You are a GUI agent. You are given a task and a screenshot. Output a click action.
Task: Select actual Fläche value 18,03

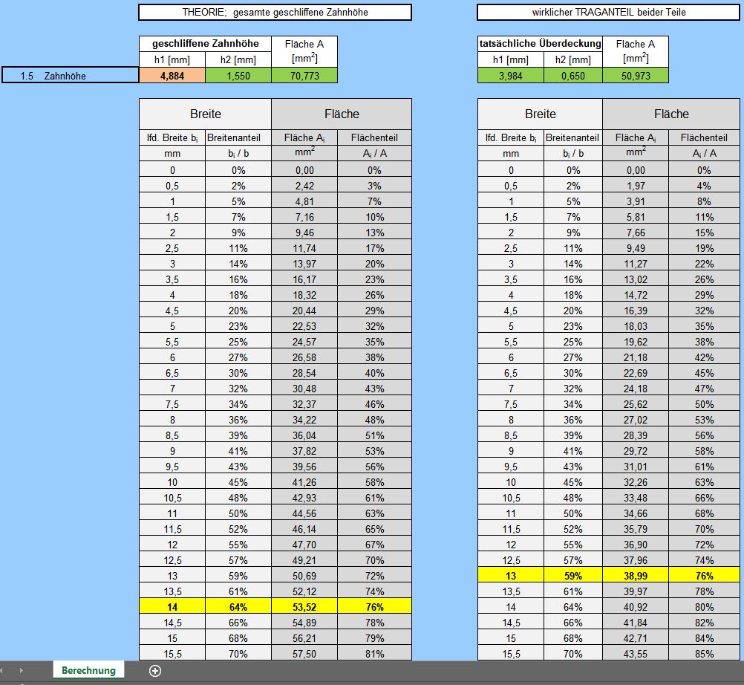(636, 326)
